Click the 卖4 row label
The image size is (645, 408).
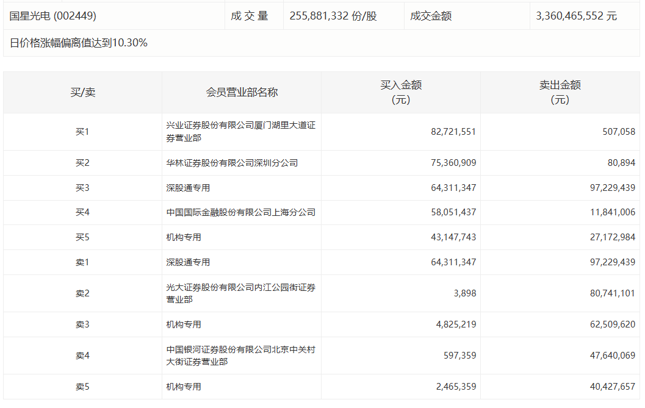coord(82,356)
